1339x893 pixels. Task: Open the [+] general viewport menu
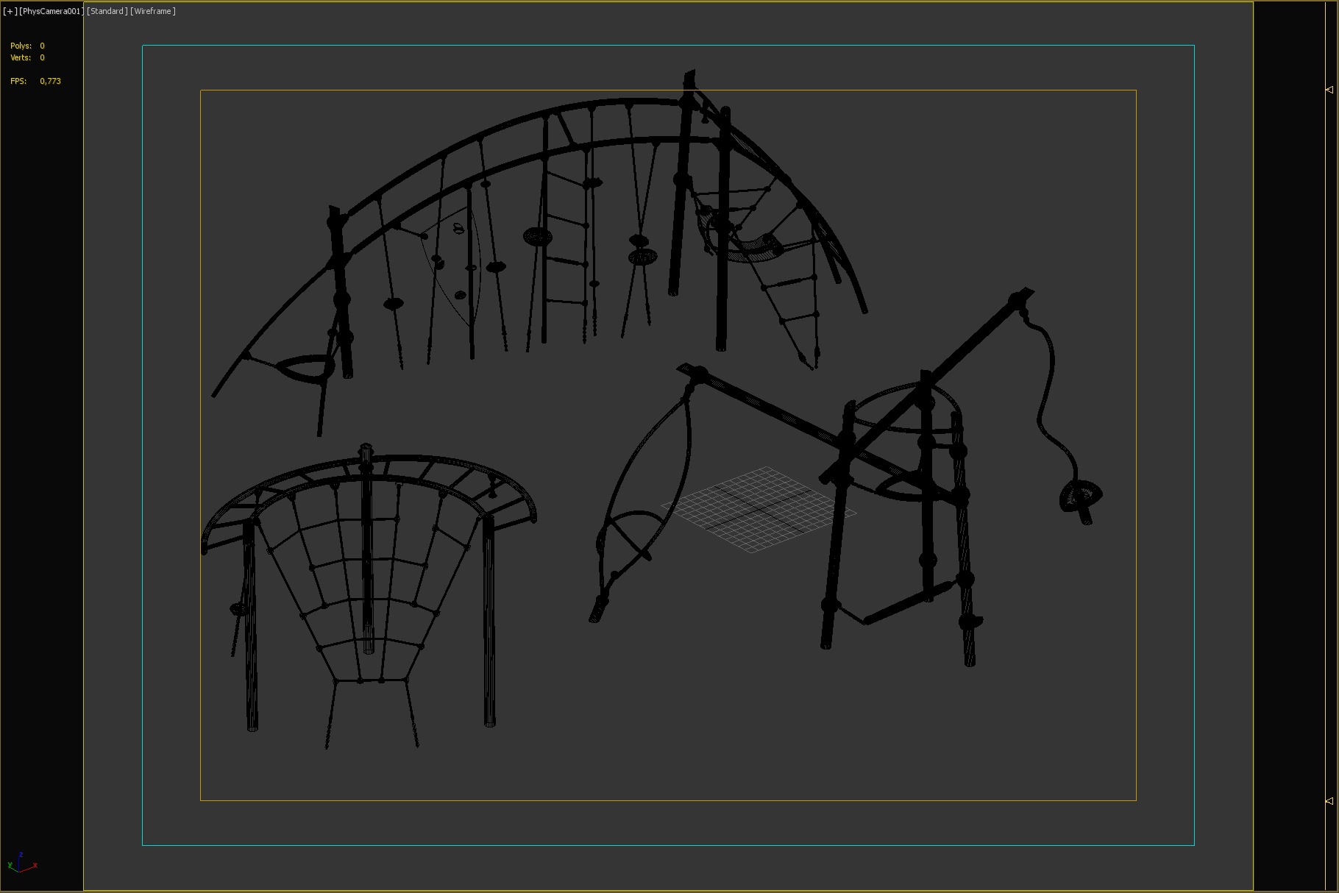(10, 11)
